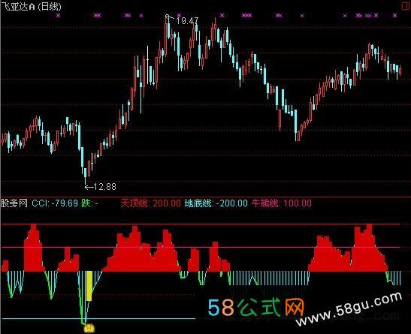The height and width of the screenshot is (334, 411).
Task: Click the (日线) daily period label
Action: point(50,6)
